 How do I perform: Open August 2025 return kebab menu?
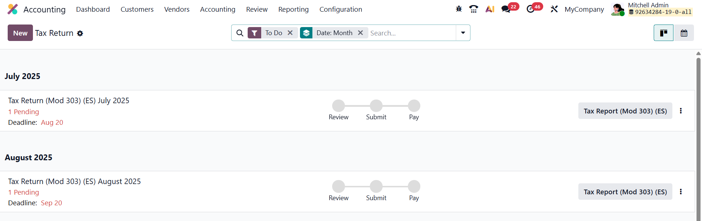coord(681,192)
